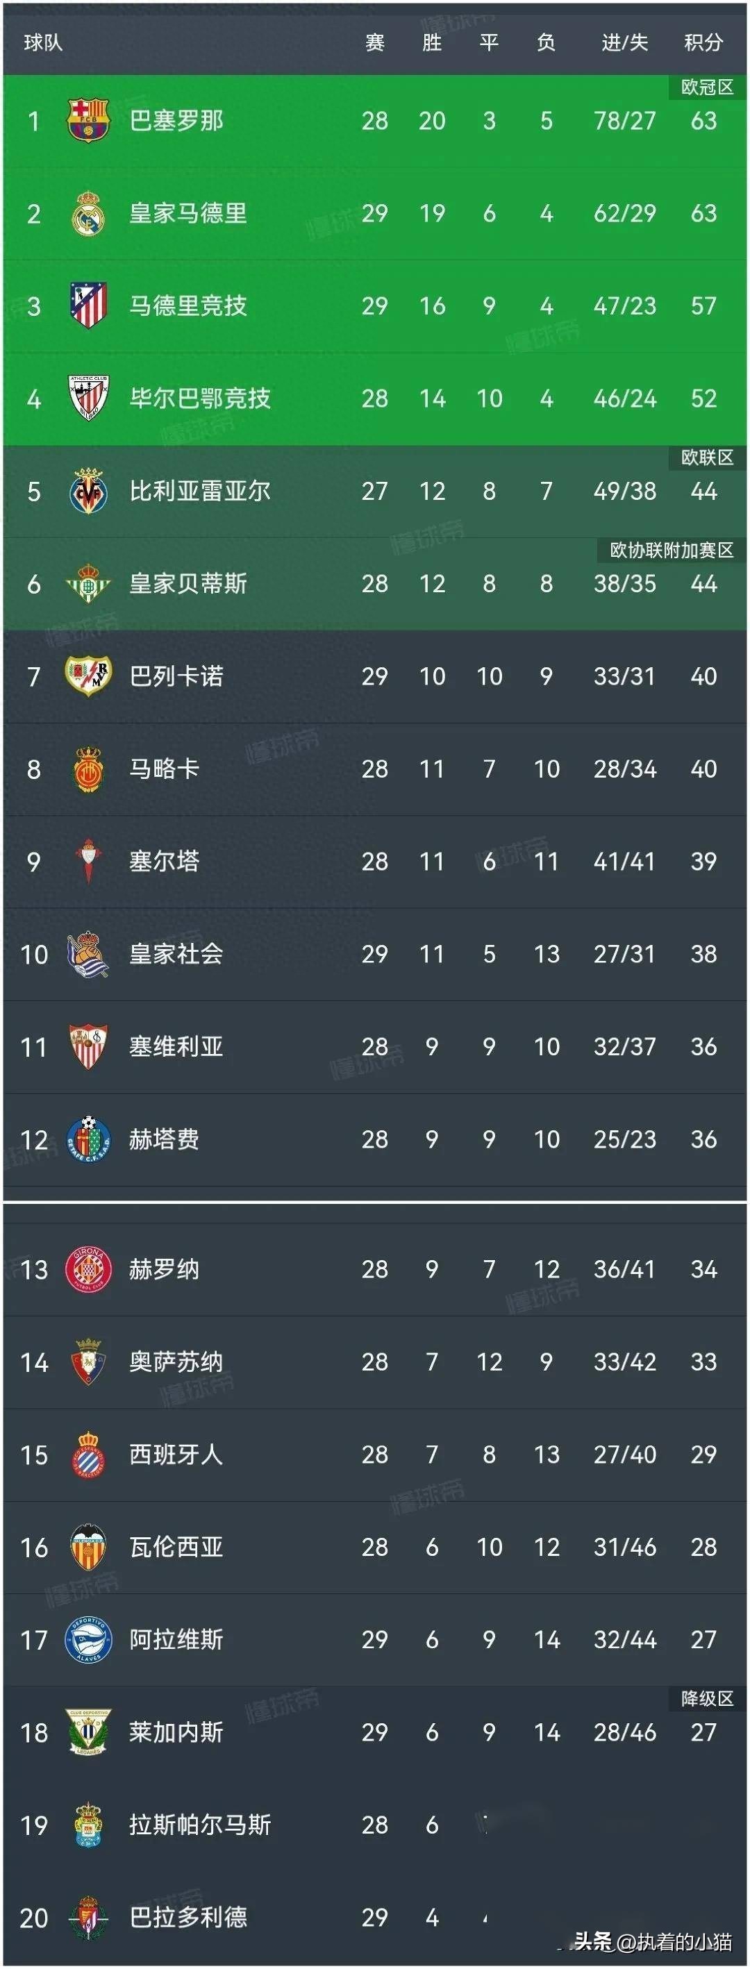Click the 球队 header label
750x1969 pixels.
tap(43, 43)
